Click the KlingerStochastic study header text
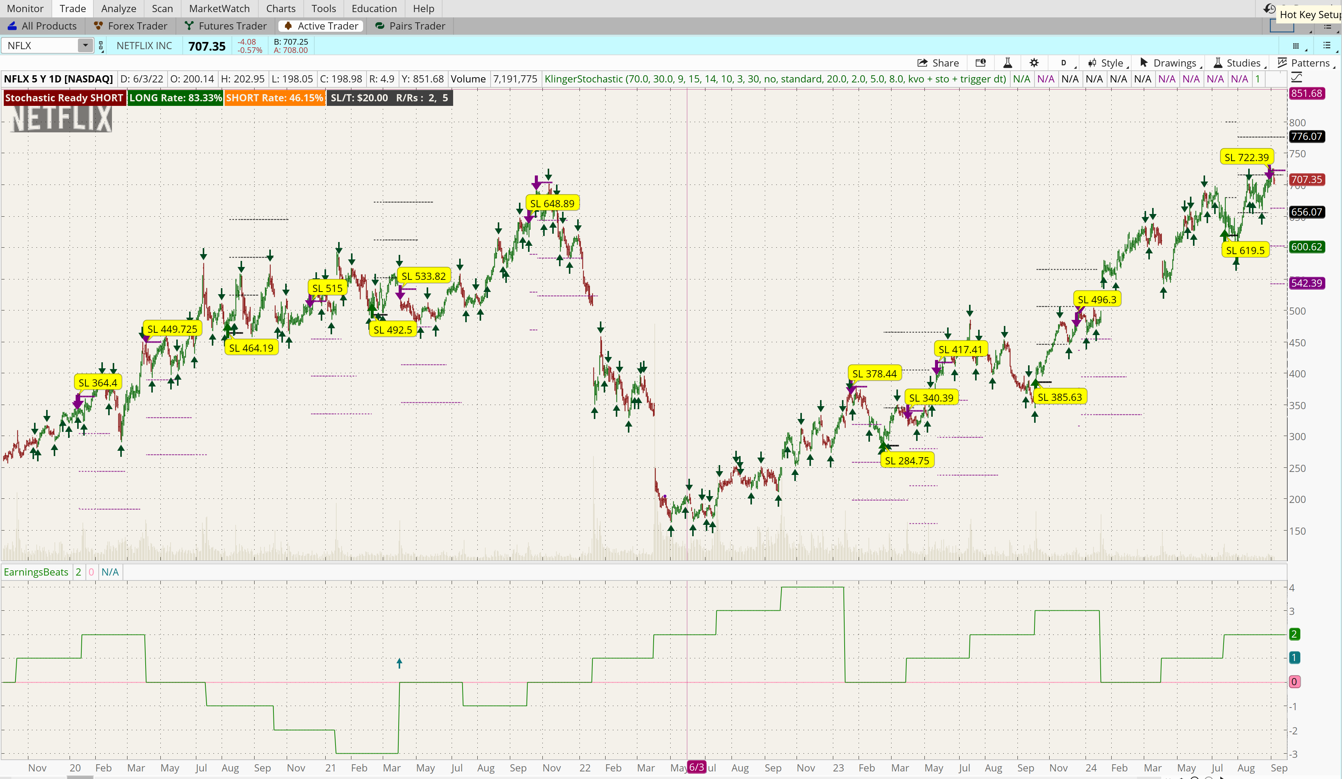The image size is (1342, 779). 775,79
